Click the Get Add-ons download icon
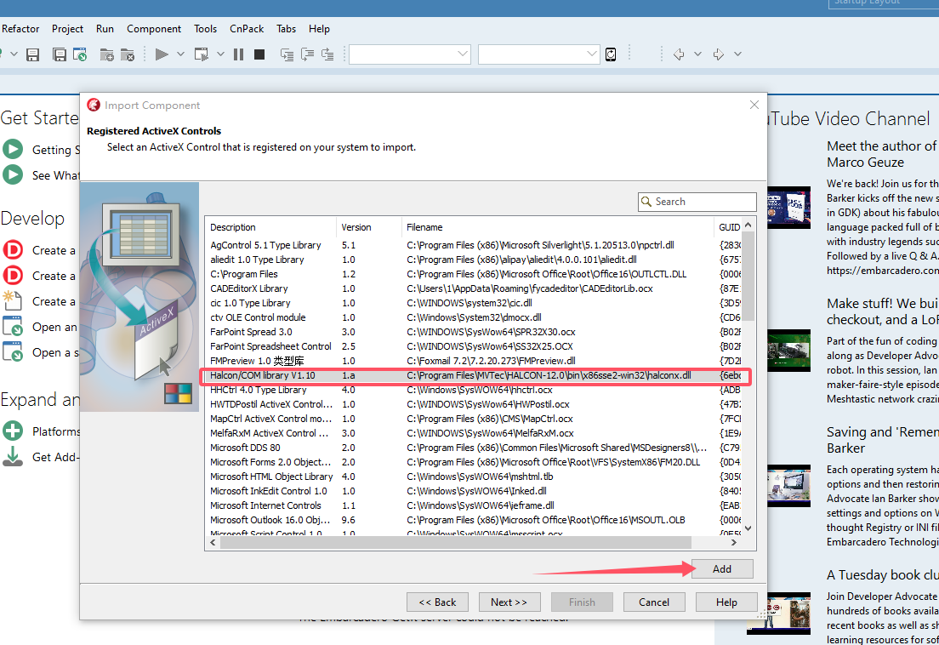939x645 pixels. (x=13, y=456)
